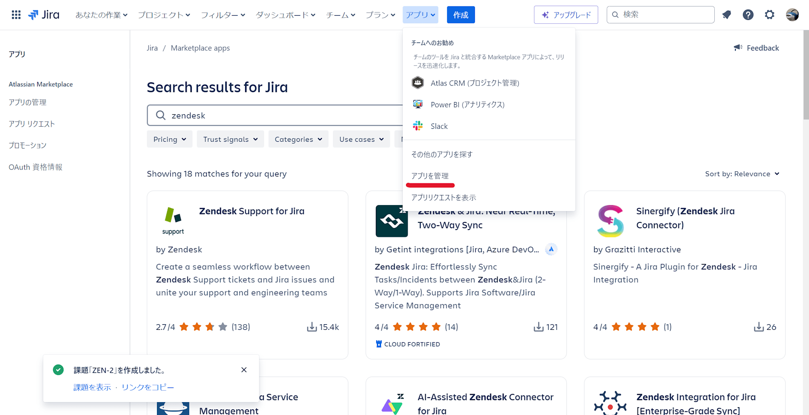Click the Atlassian partner badge on Getint card
The width and height of the screenshot is (809, 415).
tap(551, 249)
